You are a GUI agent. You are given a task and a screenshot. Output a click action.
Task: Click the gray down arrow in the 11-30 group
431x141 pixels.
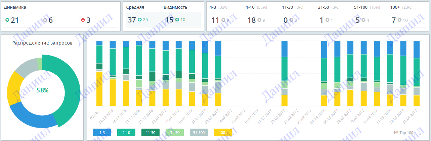click(291, 20)
